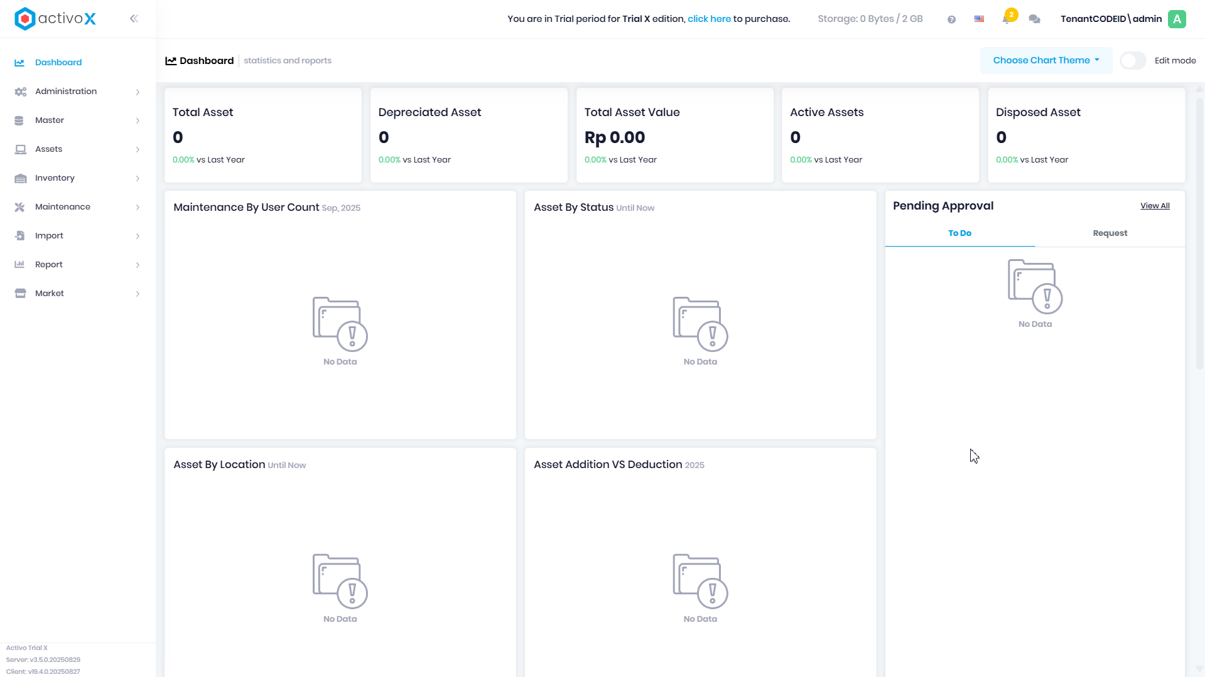Expand Inventory menu chevron

[138, 179]
